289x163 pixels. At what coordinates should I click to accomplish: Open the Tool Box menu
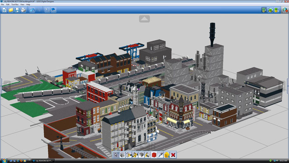(x=15, y=5)
